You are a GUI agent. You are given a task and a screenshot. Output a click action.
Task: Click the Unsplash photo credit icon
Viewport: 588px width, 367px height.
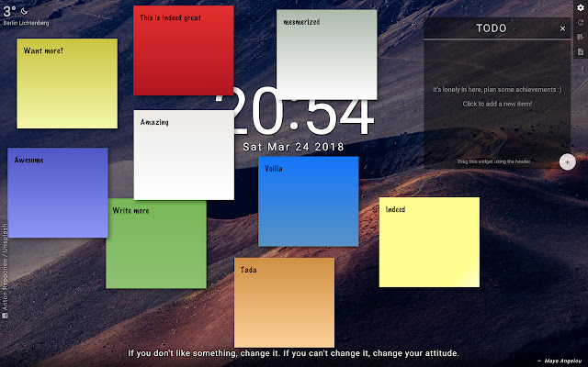(x=6, y=315)
